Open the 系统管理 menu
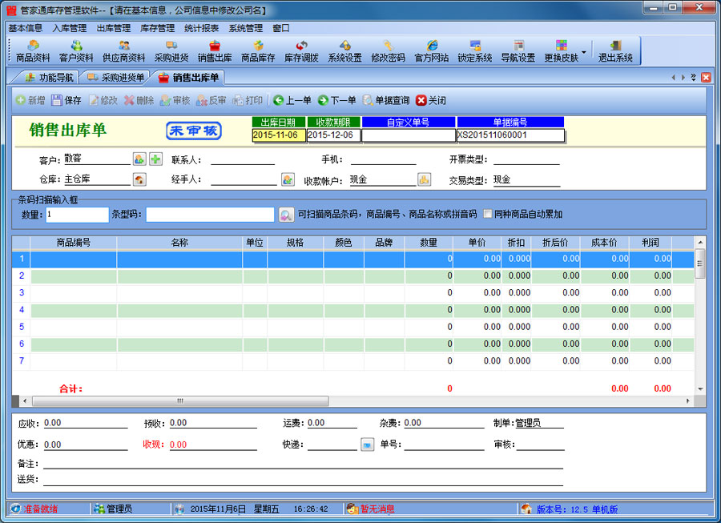721x523 pixels. click(x=246, y=28)
